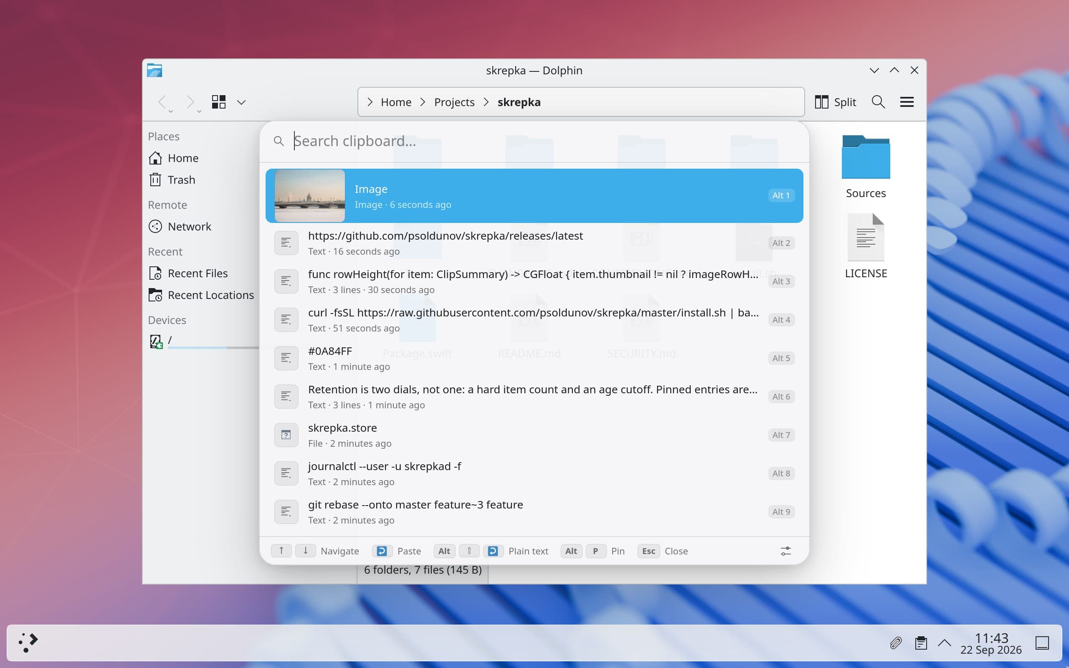Open the LICENSE file
Viewport: 1069px width, 668px height.
click(866, 246)
